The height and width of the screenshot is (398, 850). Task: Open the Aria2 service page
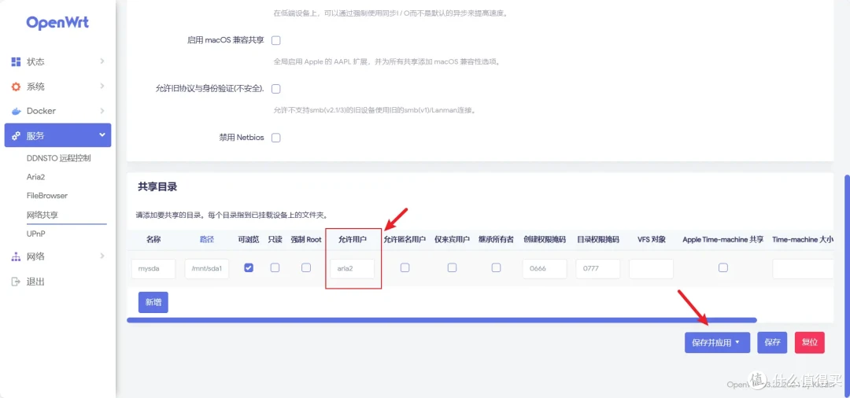(35, 177)
